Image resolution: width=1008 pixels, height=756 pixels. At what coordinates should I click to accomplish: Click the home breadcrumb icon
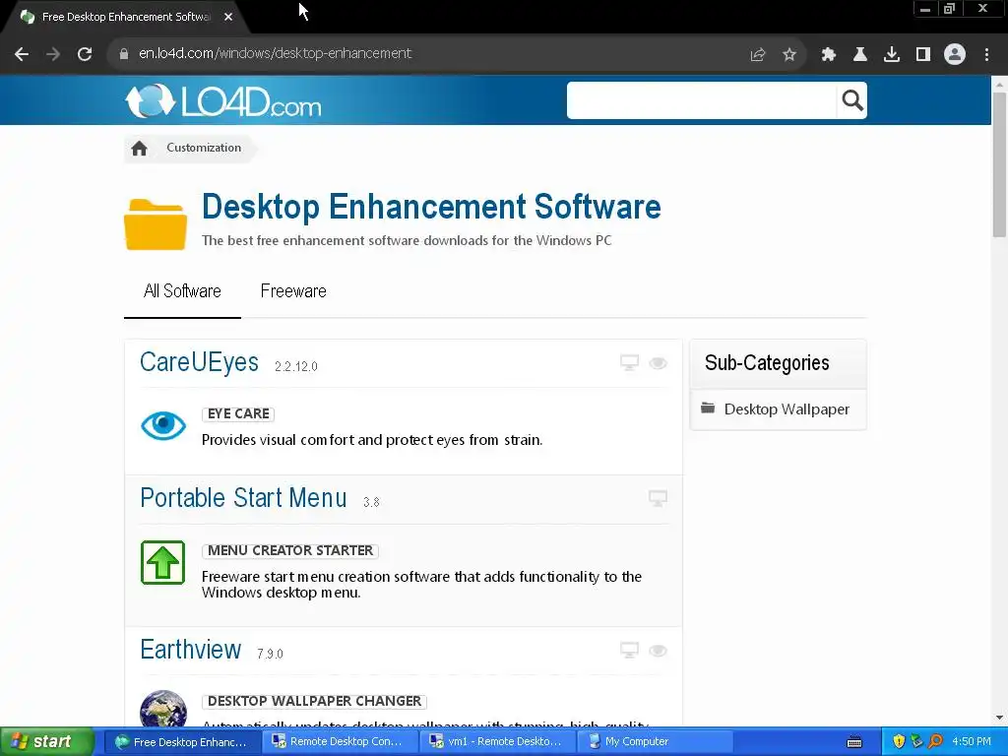(x=139, y=149)
